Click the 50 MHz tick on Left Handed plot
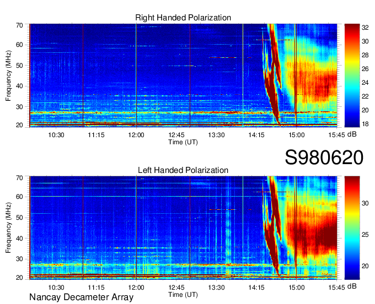Image resolution: width=375 pixels, height=304 pixels. tap(19, 218)
